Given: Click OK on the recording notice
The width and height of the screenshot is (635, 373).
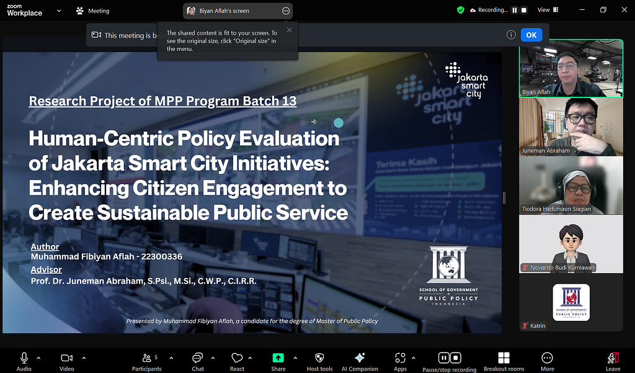Looking at the screenshot, I should click(531, 35).
